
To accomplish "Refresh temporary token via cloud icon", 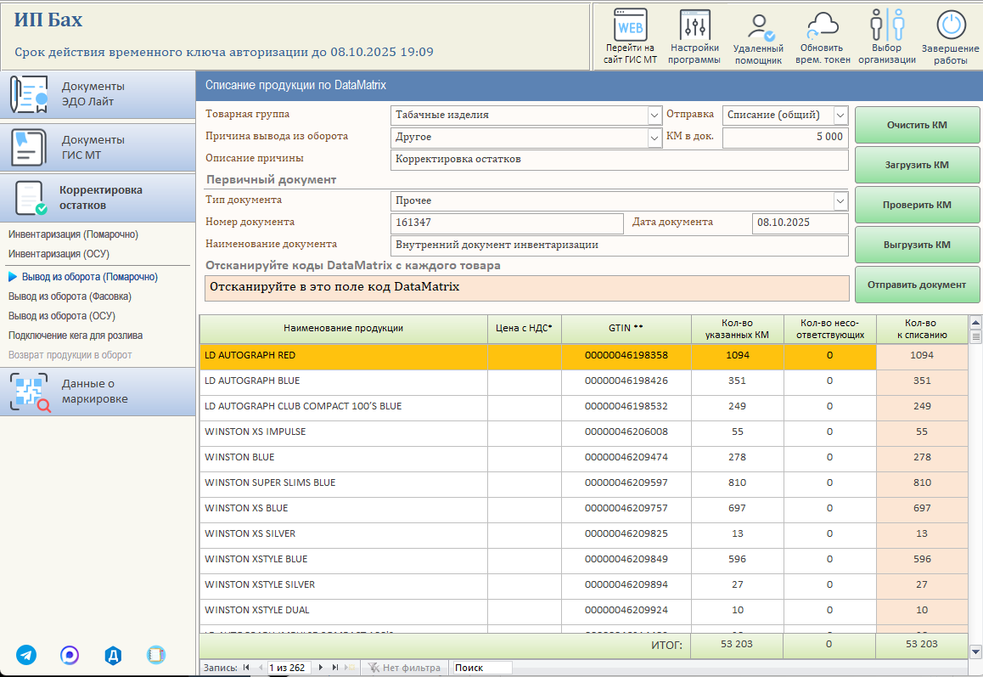I will pyautogui.click(x=823, y=25).
